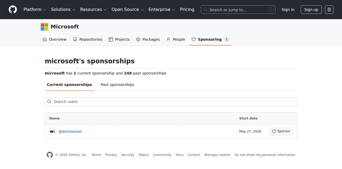Click the microsoft's sponsorships heading
The height and width of the screenshot is (169, 342).
click(89, 61)
